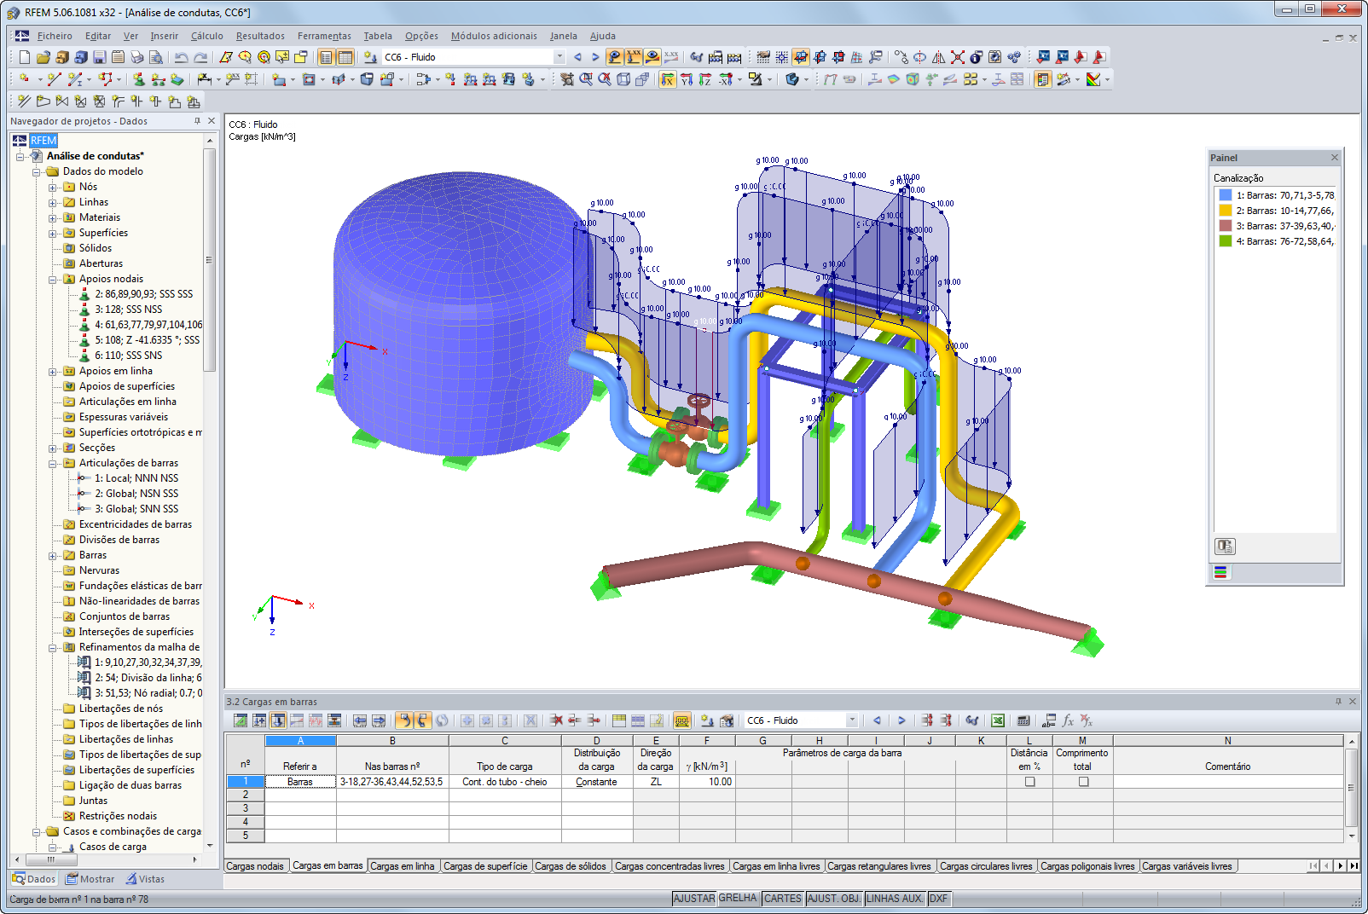Click the green swatch for Barras 76-72,58,64

[x=1225, y=241]
